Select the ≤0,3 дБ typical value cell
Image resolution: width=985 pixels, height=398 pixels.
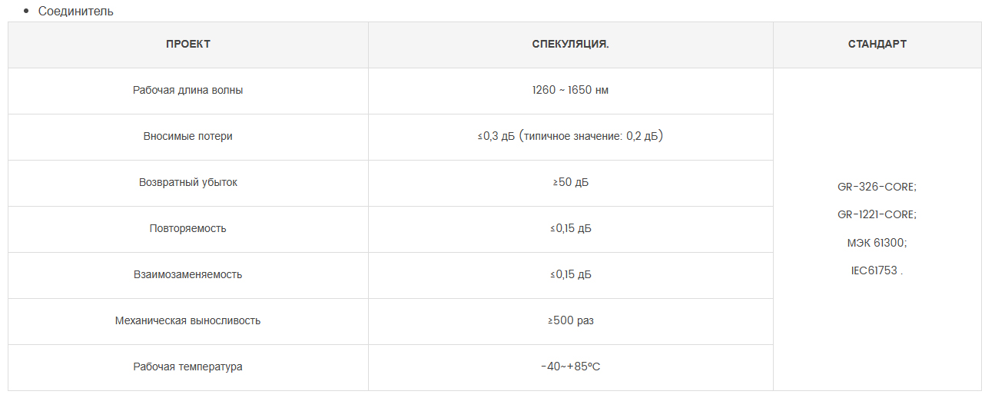tap(571, 137)
